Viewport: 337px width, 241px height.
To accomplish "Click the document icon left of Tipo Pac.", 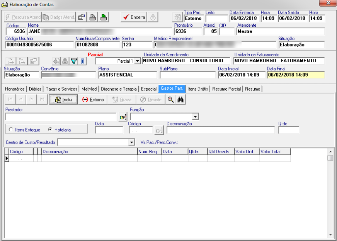I will [x=177, y=17].
